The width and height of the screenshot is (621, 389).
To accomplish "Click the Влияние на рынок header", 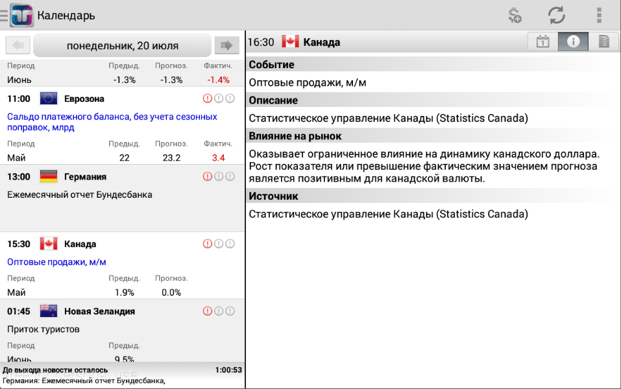I will point(433,136).
